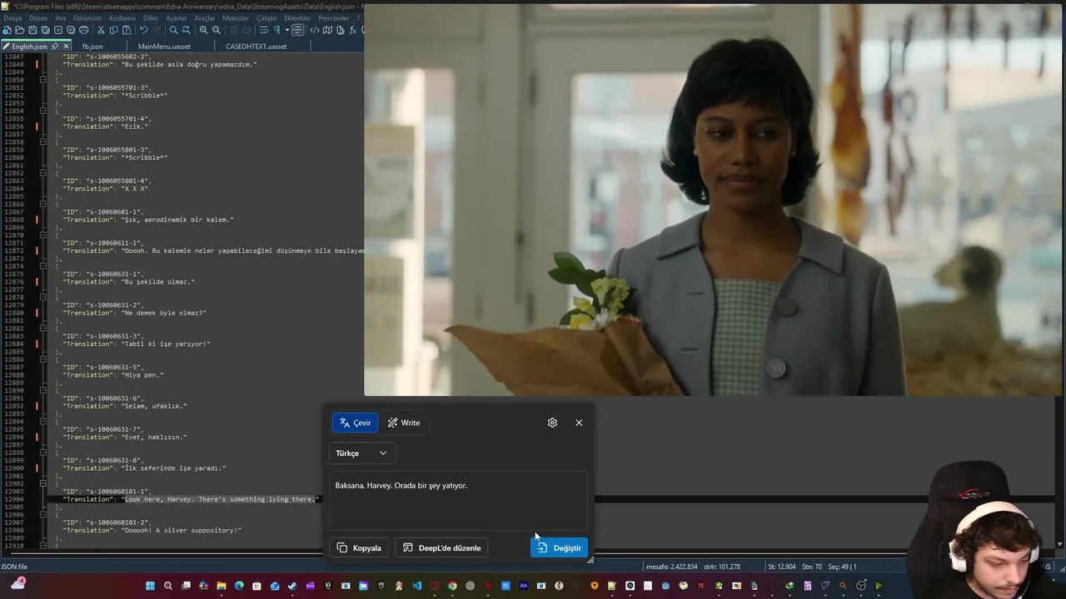Pin the English.json tab
This screenshot has width=1066, height=599.
click(x=54, y=47)
